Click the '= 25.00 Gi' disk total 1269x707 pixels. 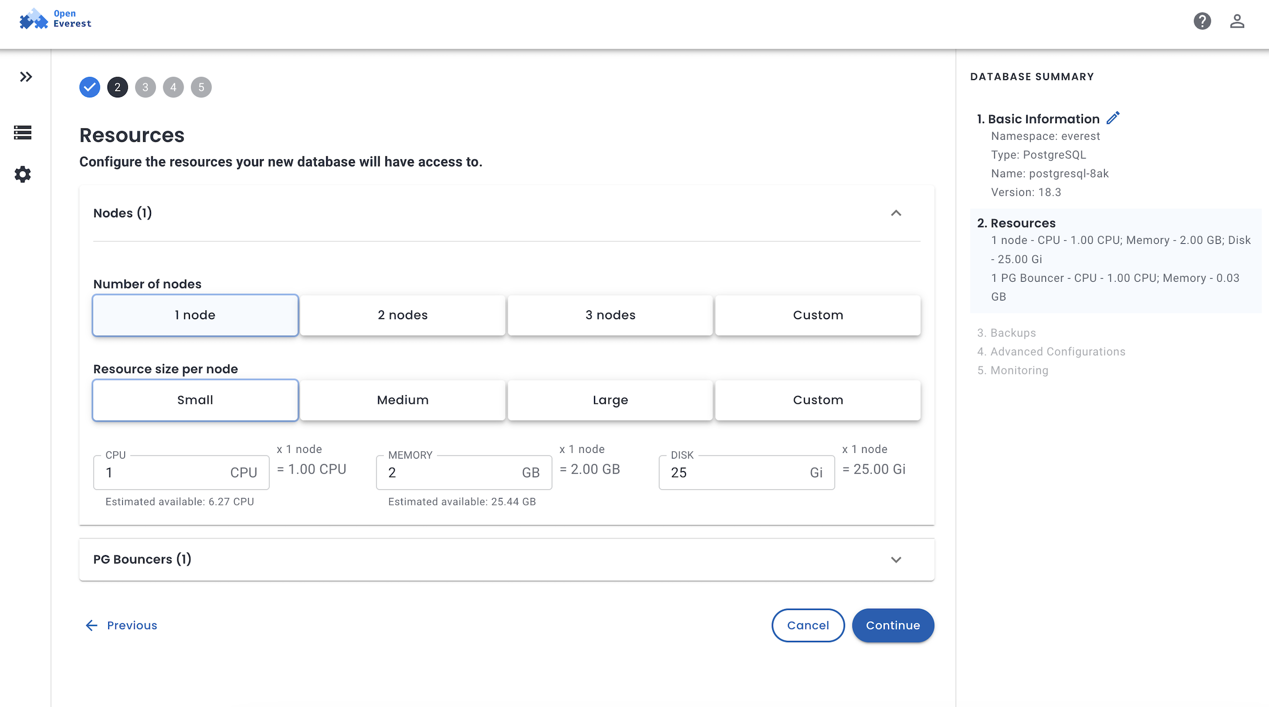(874, 469)
